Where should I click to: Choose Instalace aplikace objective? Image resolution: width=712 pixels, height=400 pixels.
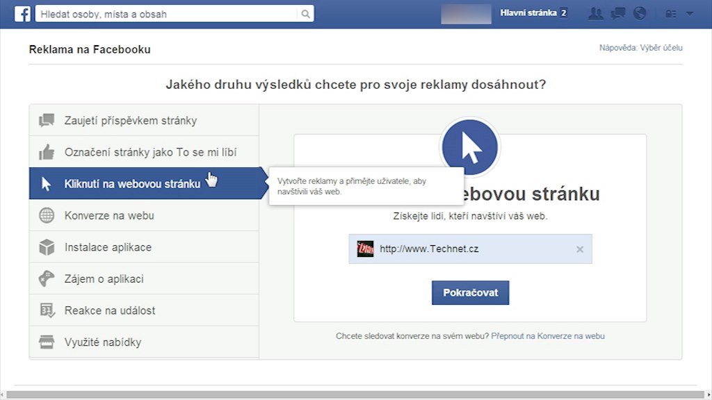(108, 247)
